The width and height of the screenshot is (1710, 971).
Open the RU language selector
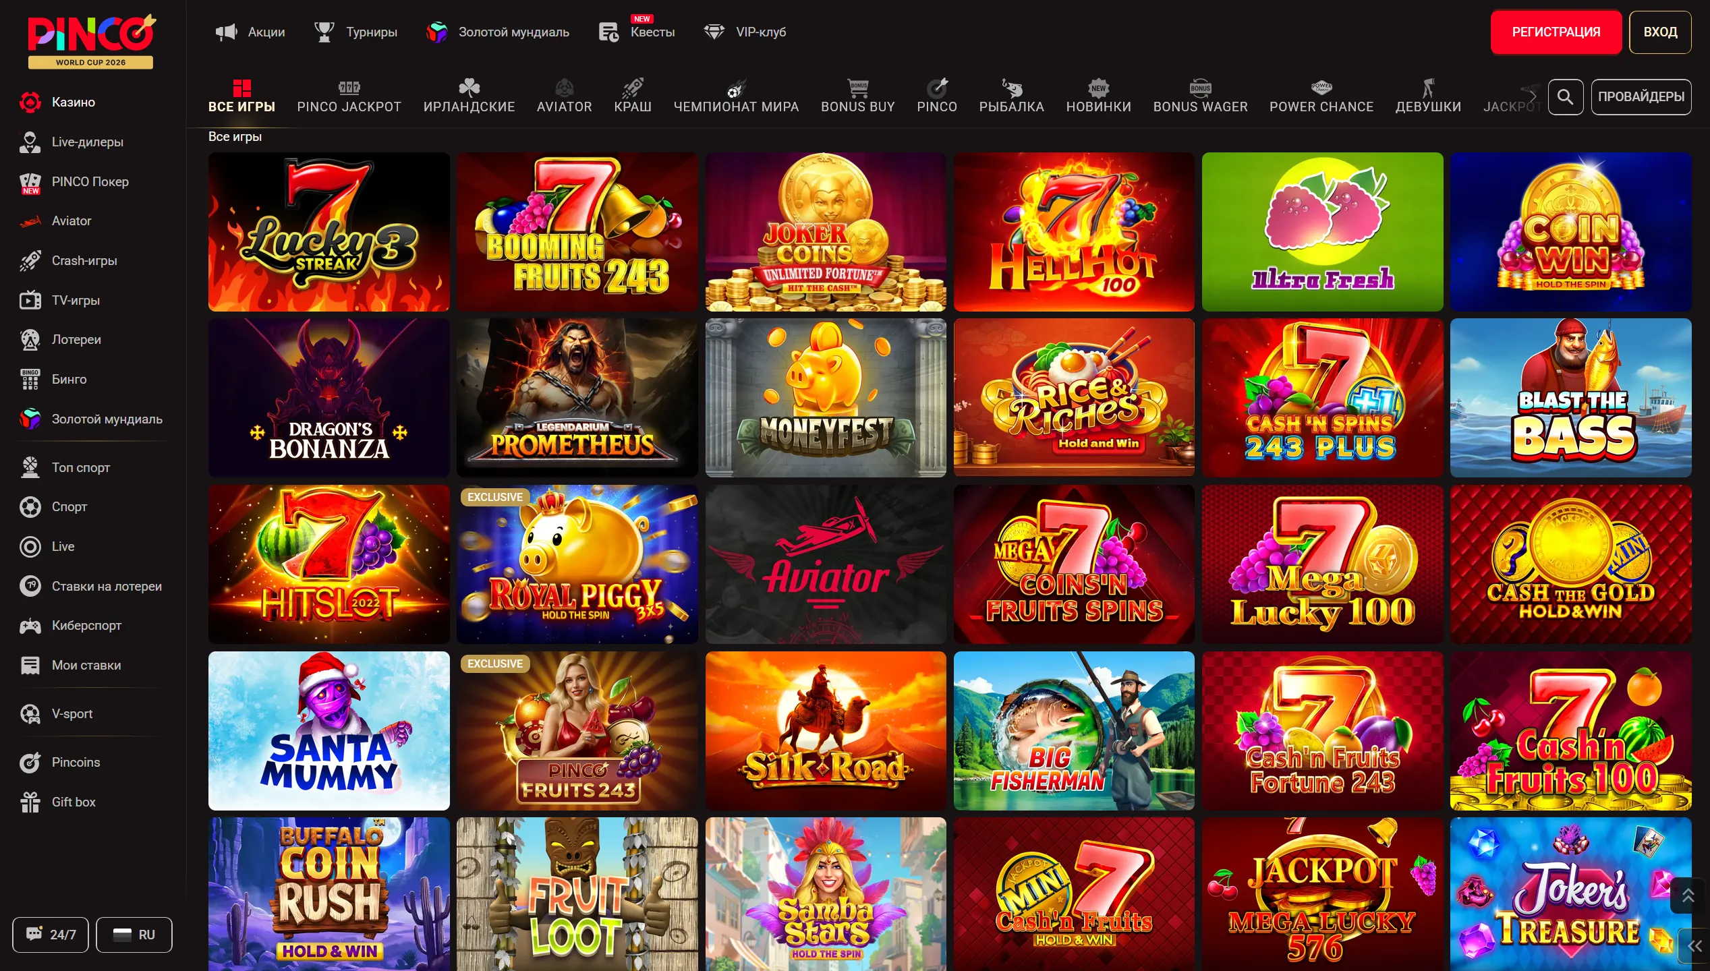pyautogui.click(x=134, y=935)
